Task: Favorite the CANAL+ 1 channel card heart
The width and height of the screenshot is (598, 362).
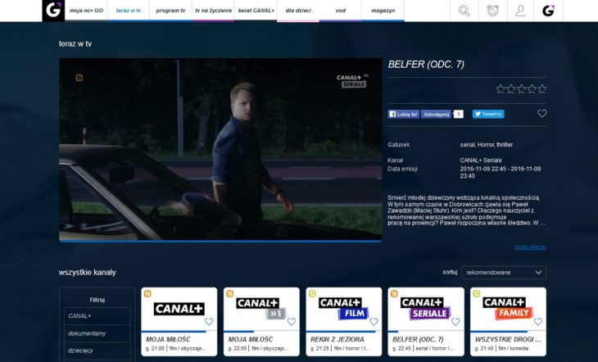Action: click(x=292, y=322)
